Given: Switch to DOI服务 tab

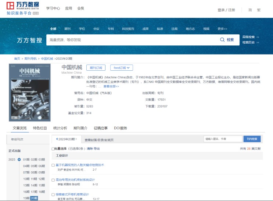Looking at the screenshot, I should click(x=121, y=128).
